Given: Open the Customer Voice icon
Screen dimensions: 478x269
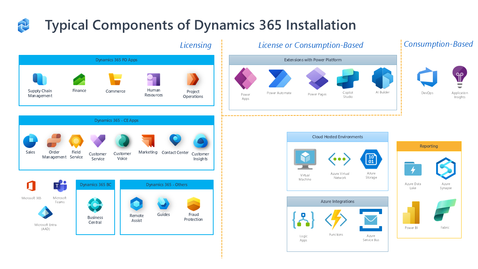Looking at the screenshot, I should click(x=122, y=141).
